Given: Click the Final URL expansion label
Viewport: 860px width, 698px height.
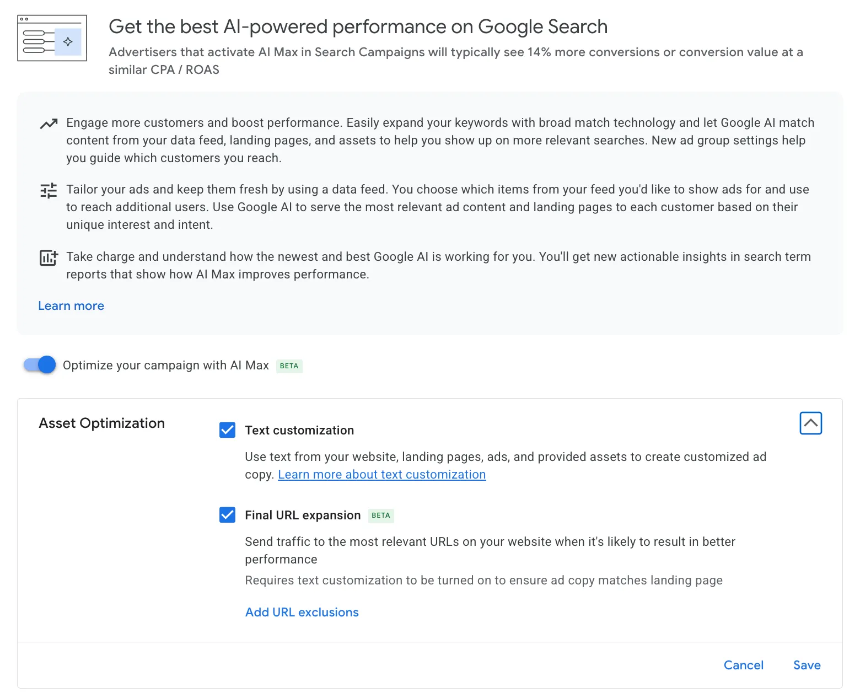Looking at the screenshot, I should tap(303, 516).
